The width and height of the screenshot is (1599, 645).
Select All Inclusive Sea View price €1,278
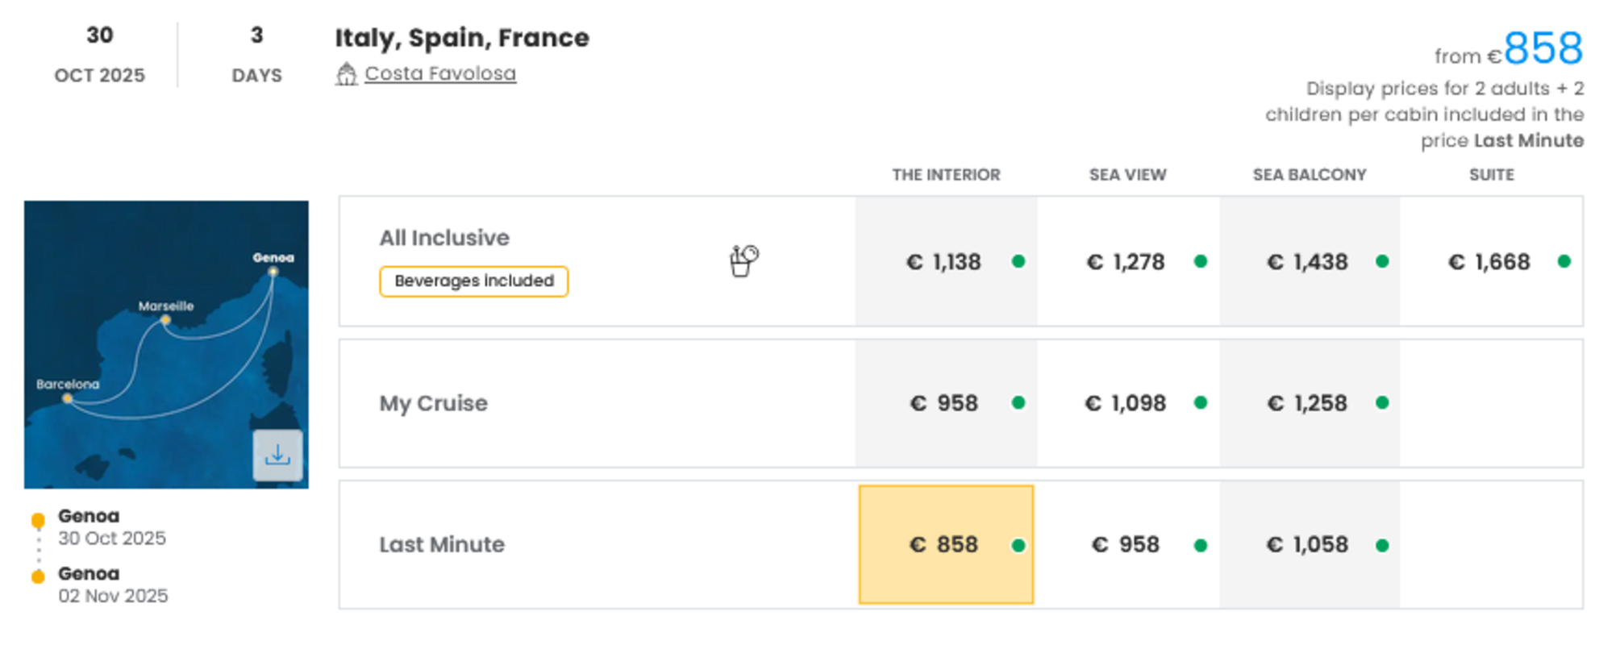[1126, 262]
